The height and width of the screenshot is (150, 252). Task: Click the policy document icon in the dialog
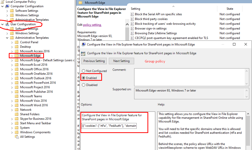[83, 53]
